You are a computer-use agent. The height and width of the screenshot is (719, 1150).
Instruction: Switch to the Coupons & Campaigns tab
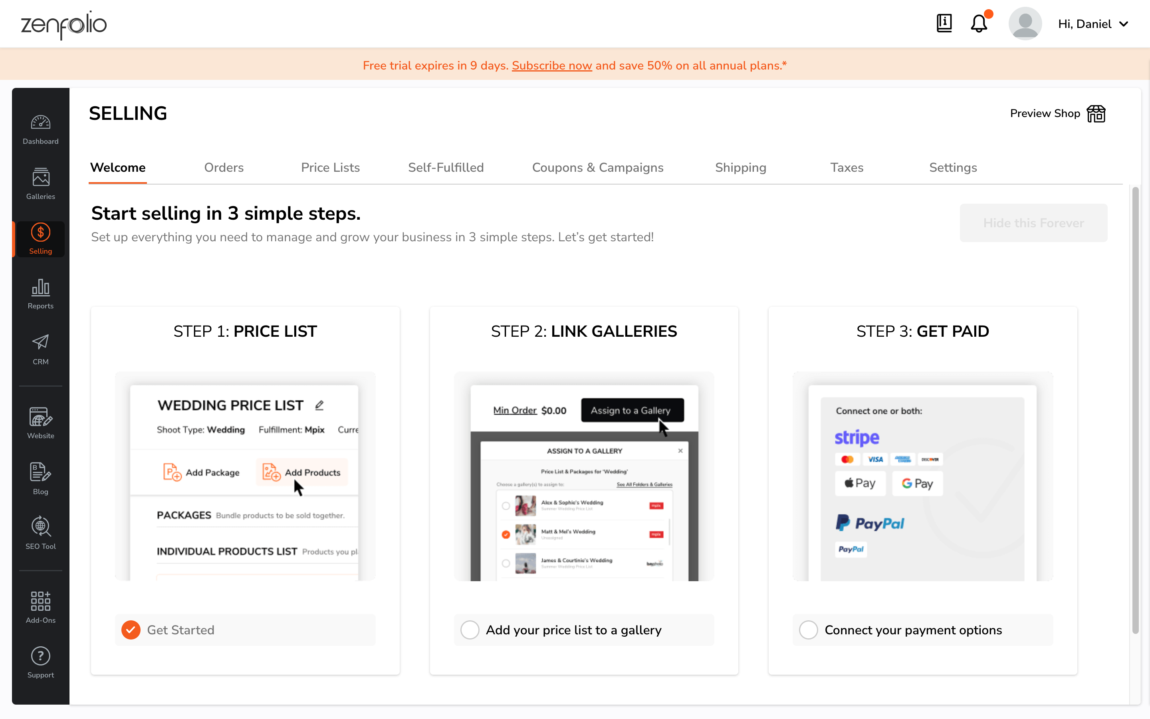point(598,167)
